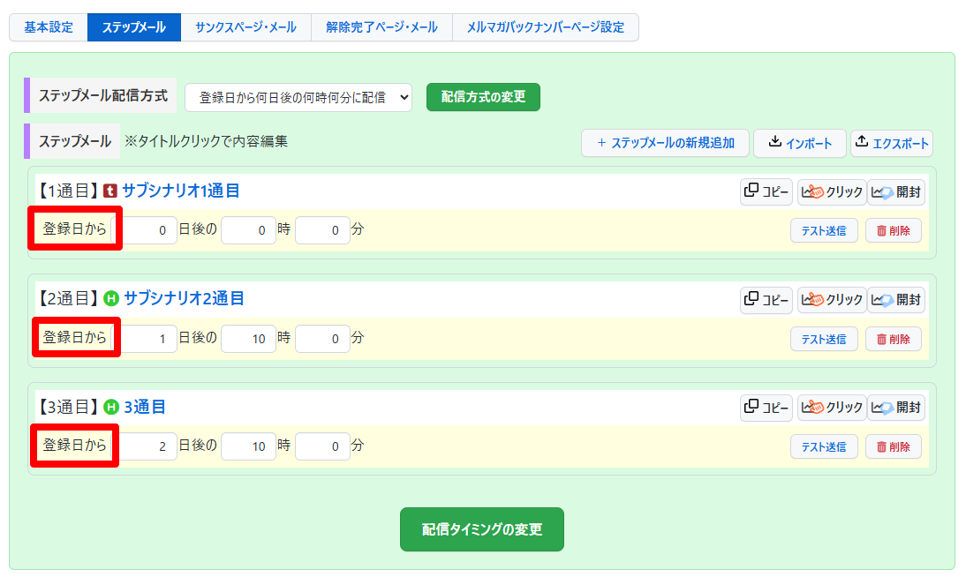The height and width of the screenshot is (577, 966).
Task: Click the hour field of 3通目 mail
Action: (x=248, y=446)
